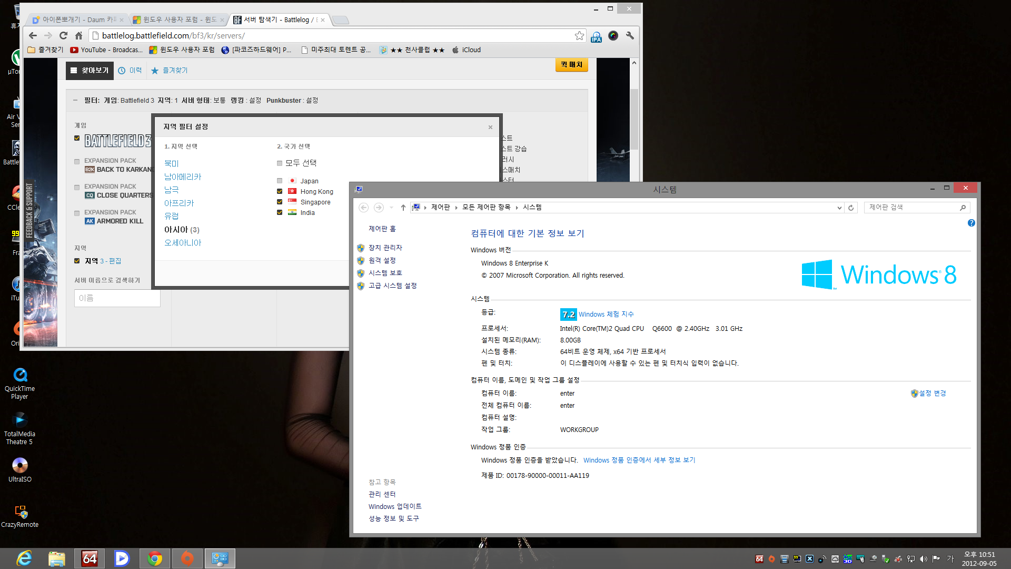Switch to the 윈도우 사용자 포럼 Chrome tab
The image size is (1011, 569).
tap(179, 20)
